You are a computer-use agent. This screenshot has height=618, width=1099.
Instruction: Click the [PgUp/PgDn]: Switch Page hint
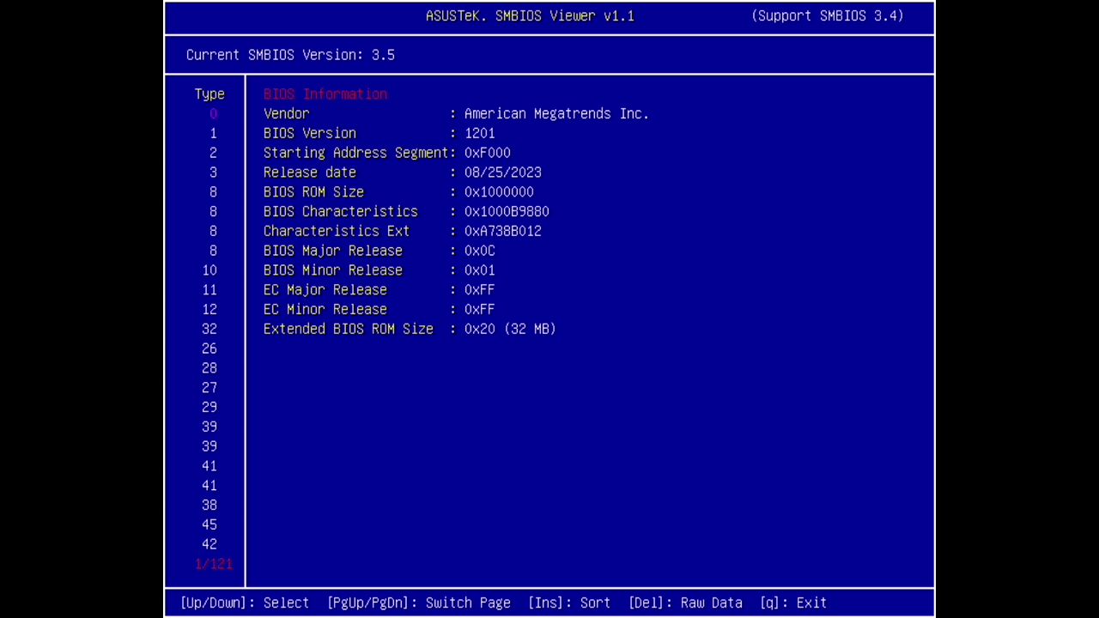click(419, 603)
